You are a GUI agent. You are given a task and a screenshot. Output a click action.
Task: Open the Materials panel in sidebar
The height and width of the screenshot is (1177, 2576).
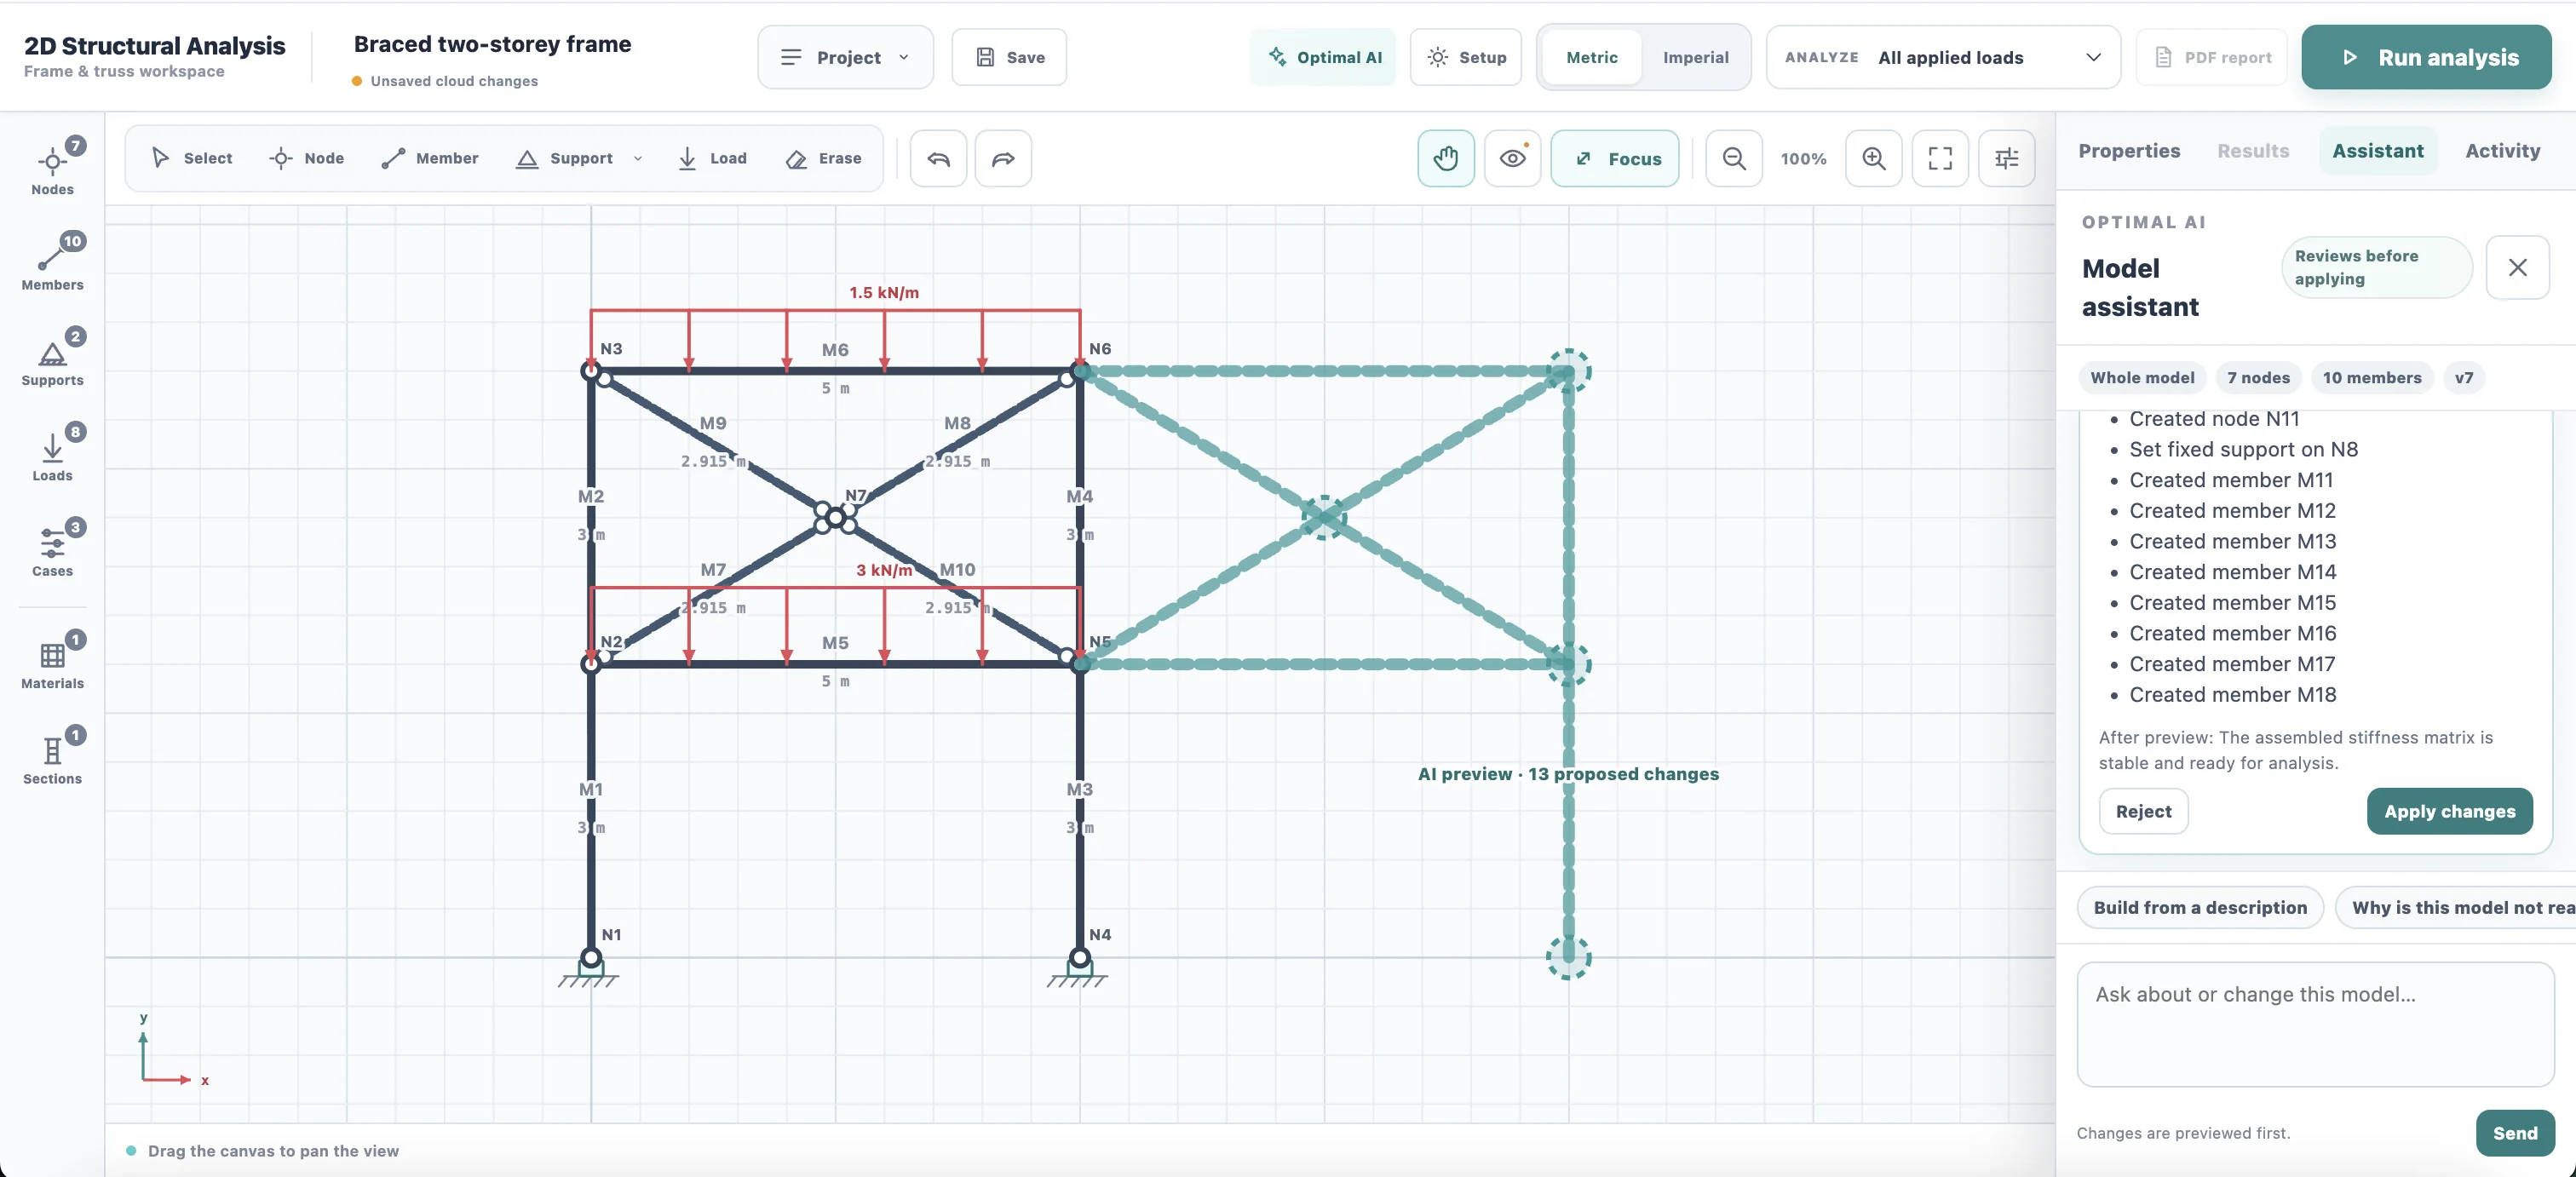(52, 660)
